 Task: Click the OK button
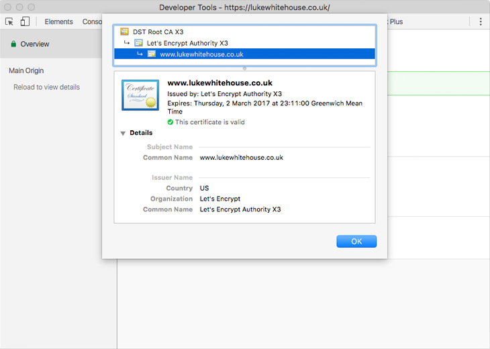[x=356, y=241]
